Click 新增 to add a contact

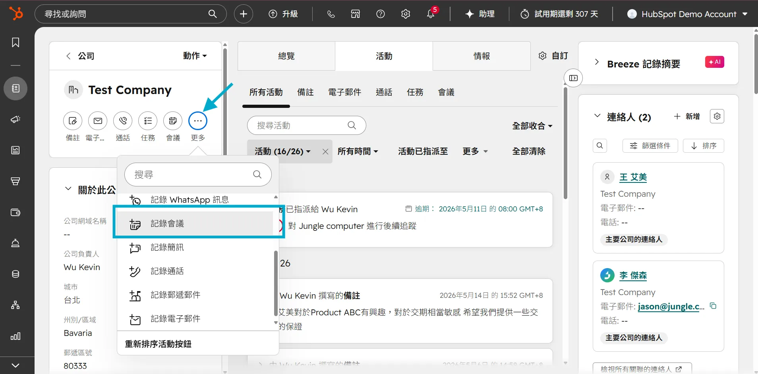tap(686, 116)
